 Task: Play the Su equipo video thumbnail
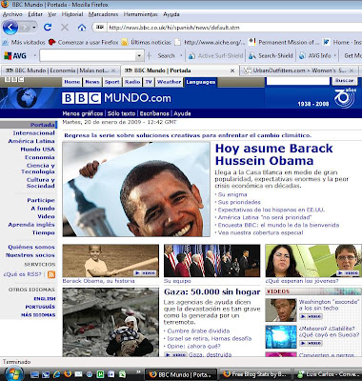pyautogui.click(x=211, y=260)
